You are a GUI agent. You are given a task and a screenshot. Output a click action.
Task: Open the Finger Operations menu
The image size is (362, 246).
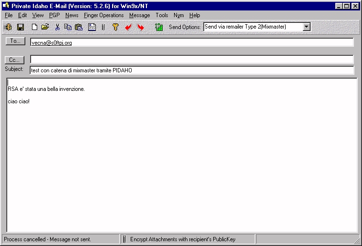click(x=104, y=15)
